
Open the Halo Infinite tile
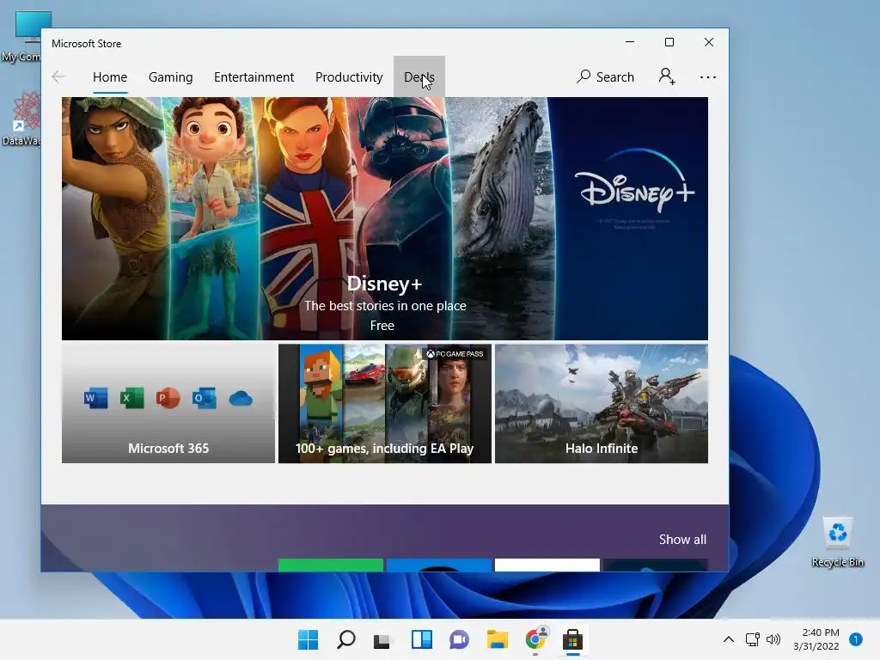[x=602, y=404]
